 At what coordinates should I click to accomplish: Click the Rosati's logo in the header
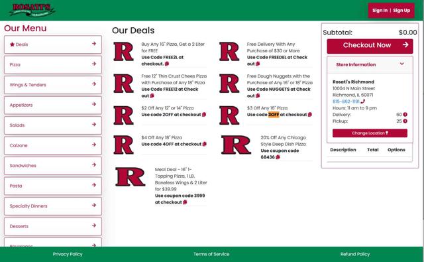point(32,10)
